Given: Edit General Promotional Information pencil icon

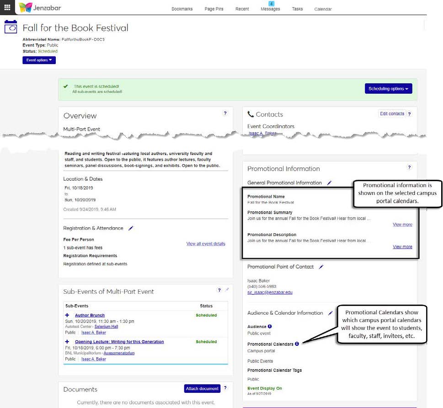Looking at the screenshot, I should click(x=330, y=183).
